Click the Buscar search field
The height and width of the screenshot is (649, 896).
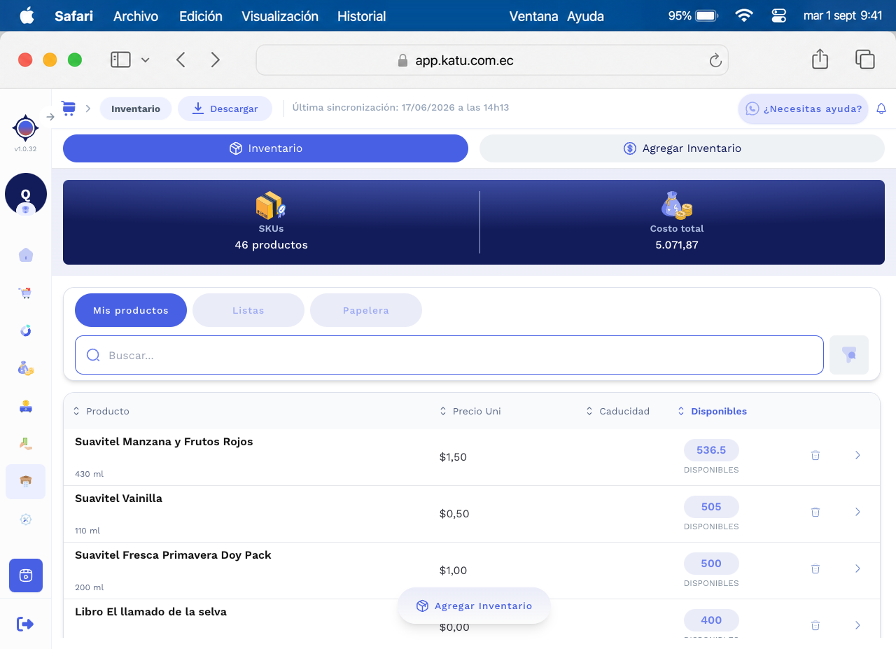(449, 355)
